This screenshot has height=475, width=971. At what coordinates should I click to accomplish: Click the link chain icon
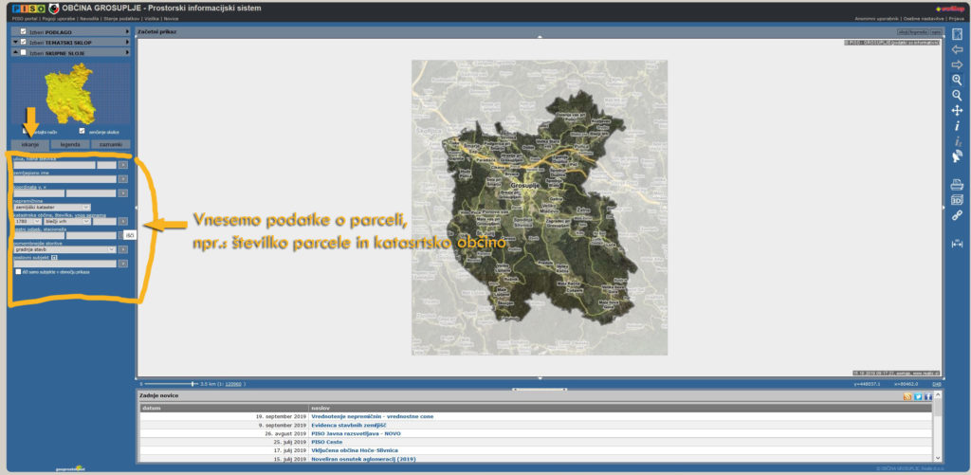click(957, 215)
